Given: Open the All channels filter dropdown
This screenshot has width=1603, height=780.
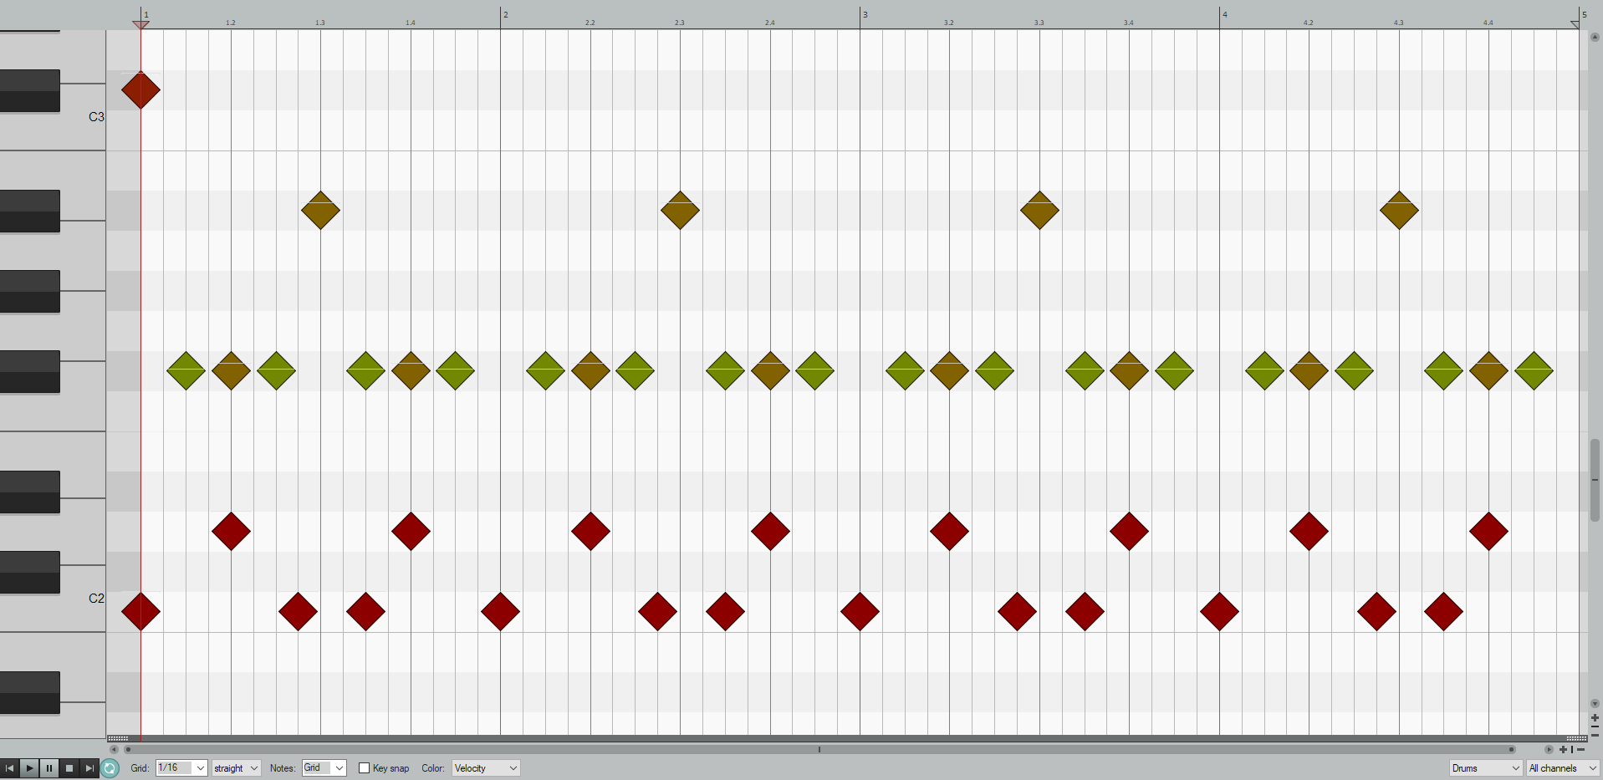Looking at the screenshot, I should tap(1562, 768).
